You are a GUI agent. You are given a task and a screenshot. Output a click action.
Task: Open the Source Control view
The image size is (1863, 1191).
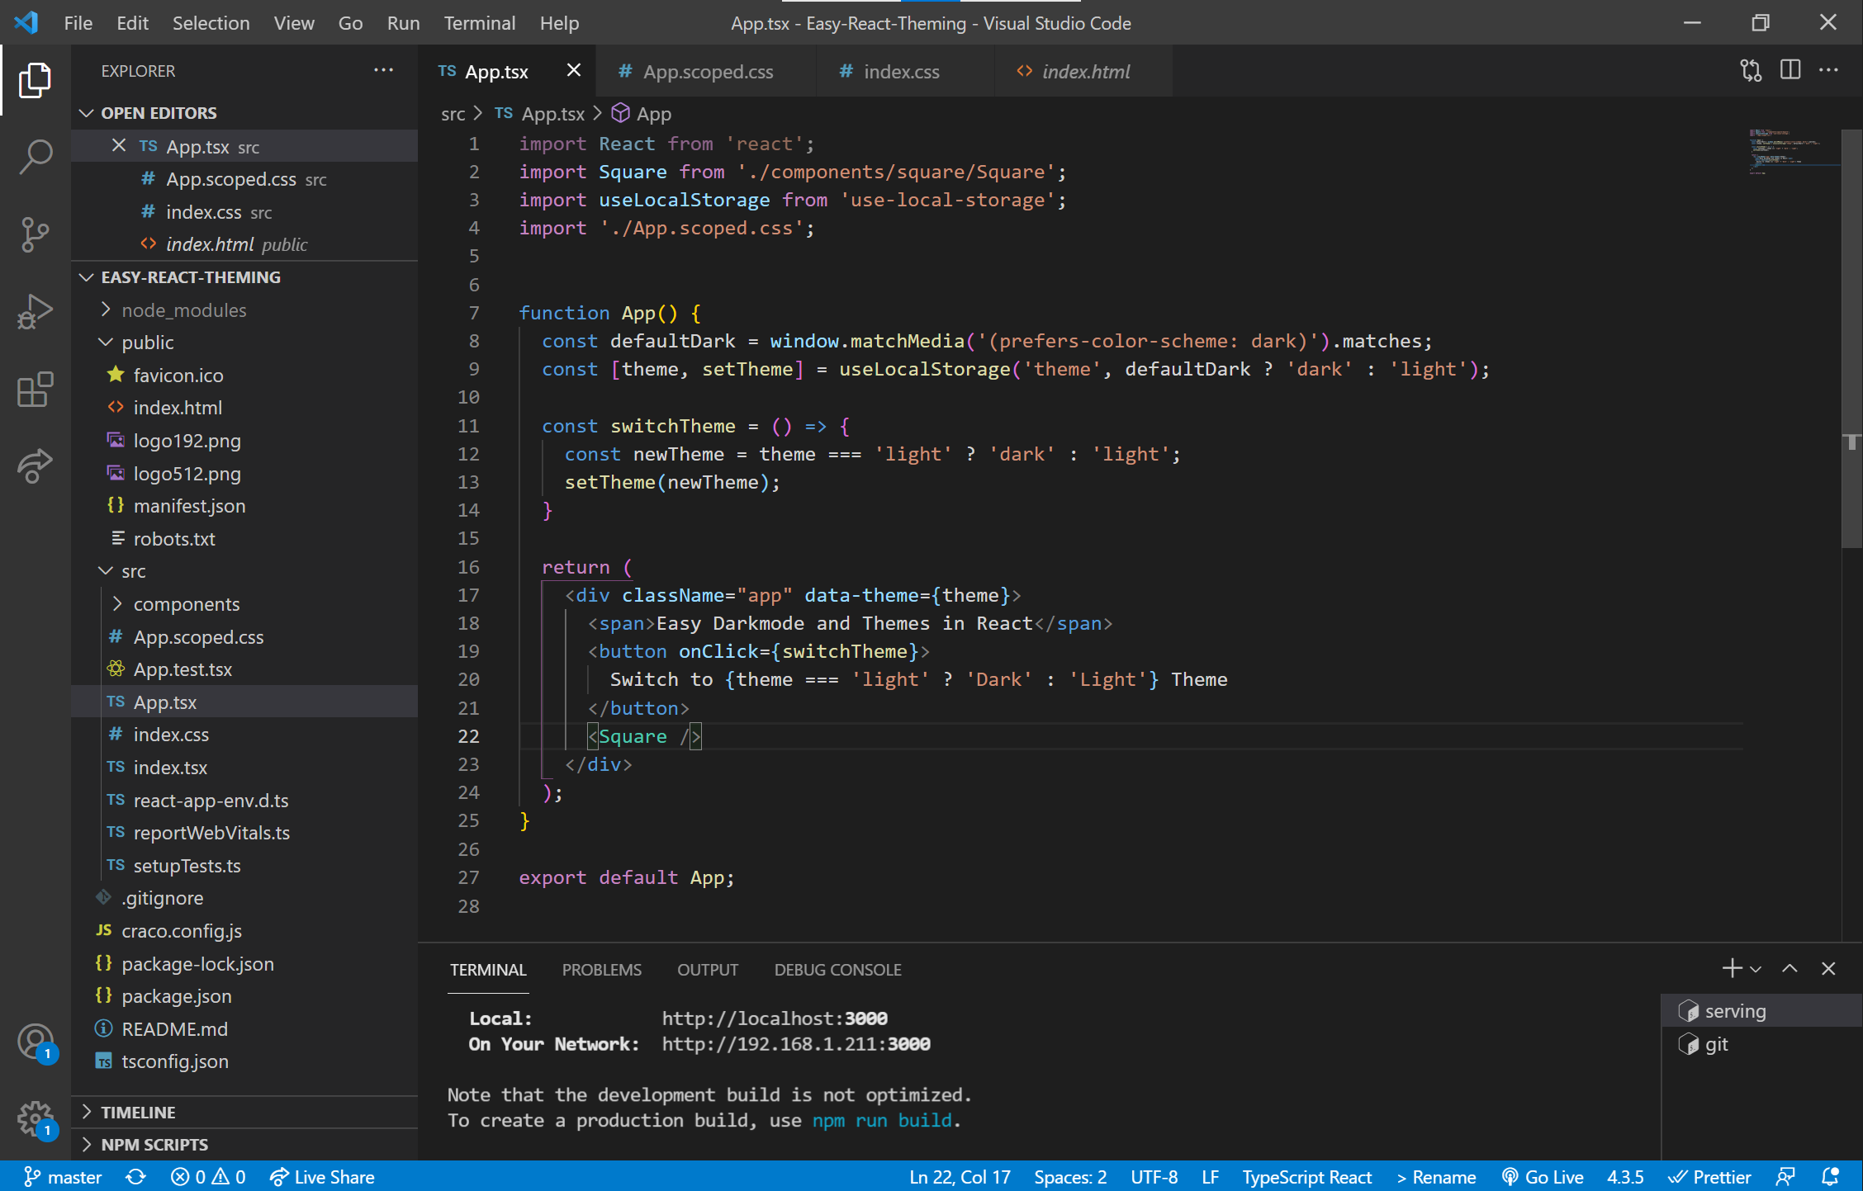point(35,234)
